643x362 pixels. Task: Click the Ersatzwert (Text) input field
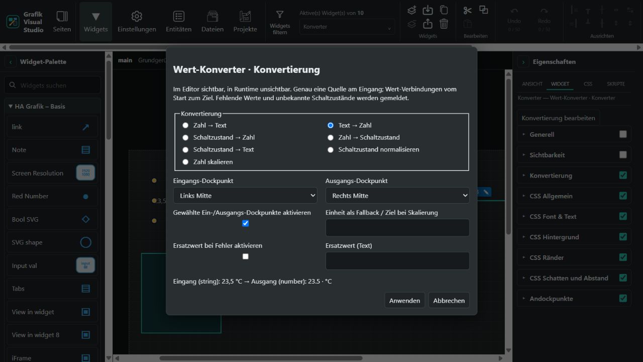[397, 261]
